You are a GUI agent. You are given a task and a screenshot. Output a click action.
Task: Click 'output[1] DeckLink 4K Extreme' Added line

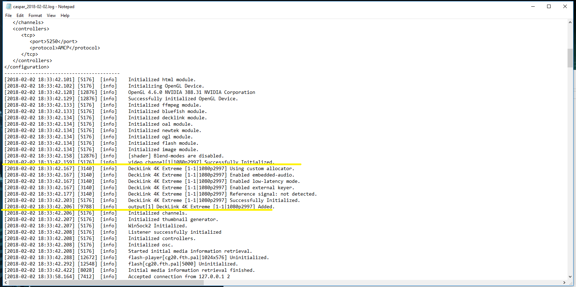(x=201, y=207)
